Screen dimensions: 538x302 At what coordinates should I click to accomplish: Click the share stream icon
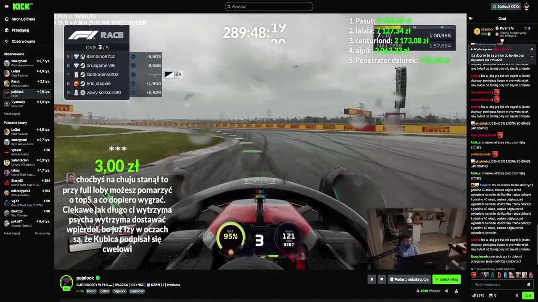click(x=446, y=291)
